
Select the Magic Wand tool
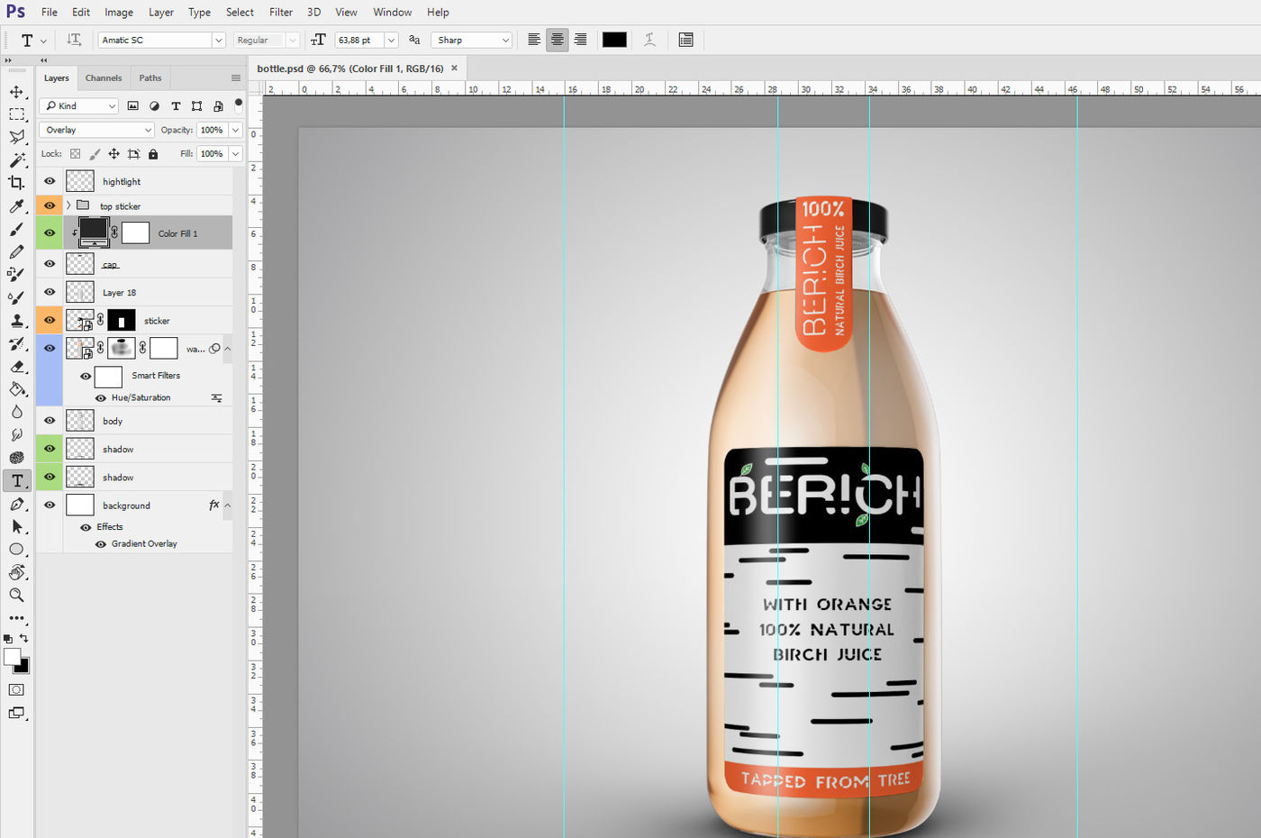coord(16,160)
